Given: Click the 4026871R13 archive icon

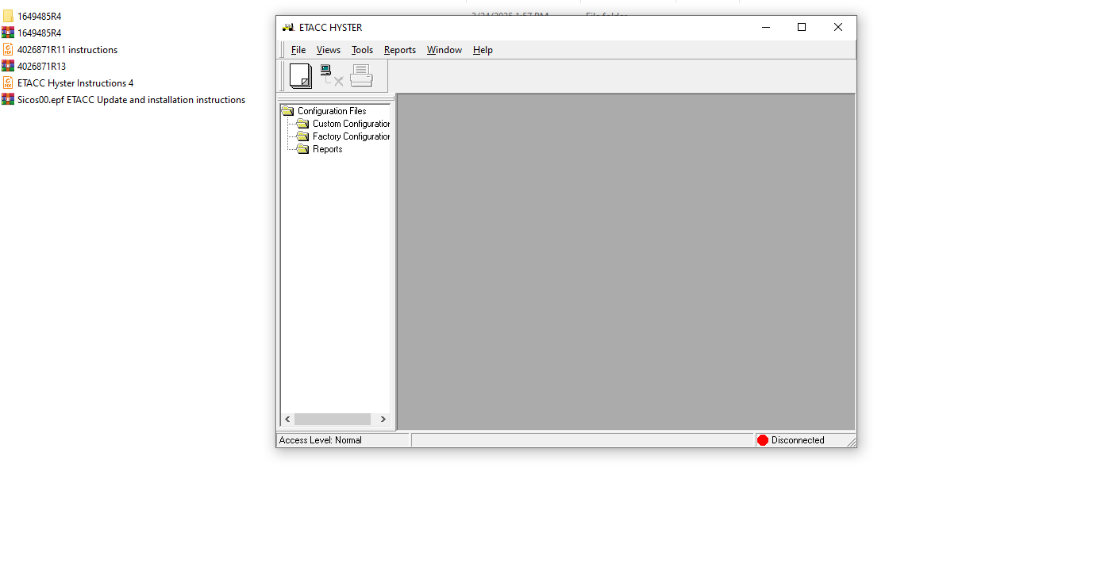Looking at the screenshot, I should click(x=8, y=66).
